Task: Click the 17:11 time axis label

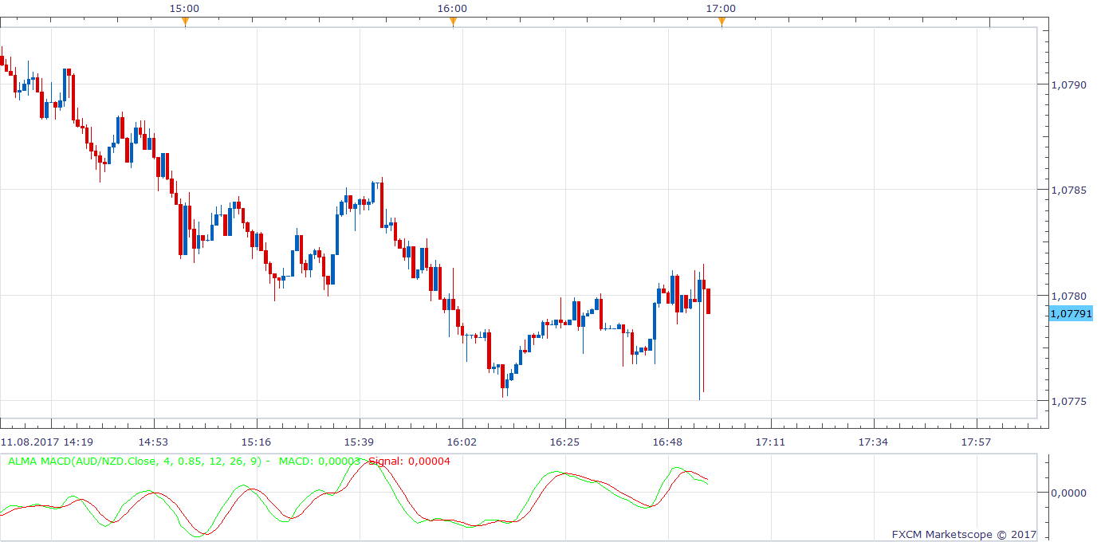Action: (770, 442)
